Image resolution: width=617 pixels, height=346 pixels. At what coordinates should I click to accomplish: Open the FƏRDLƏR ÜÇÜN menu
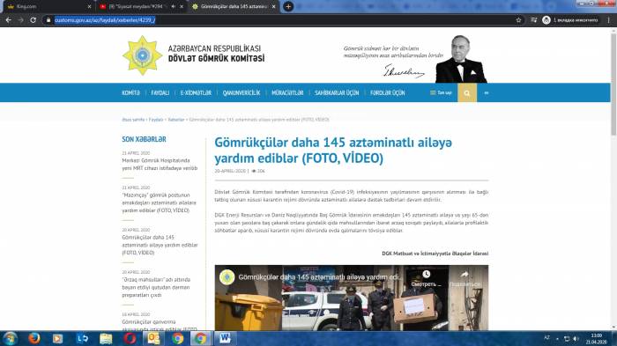(x=388, y=92)
